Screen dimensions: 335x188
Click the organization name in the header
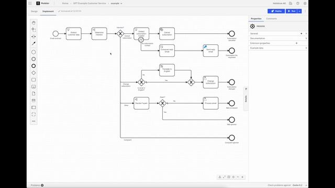click(x=279, y=4)
